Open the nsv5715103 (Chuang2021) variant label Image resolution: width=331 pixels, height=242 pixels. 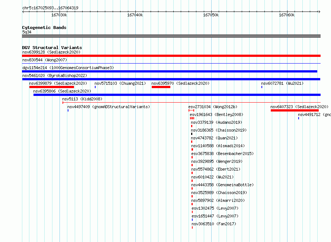click(x=120, y=83)
